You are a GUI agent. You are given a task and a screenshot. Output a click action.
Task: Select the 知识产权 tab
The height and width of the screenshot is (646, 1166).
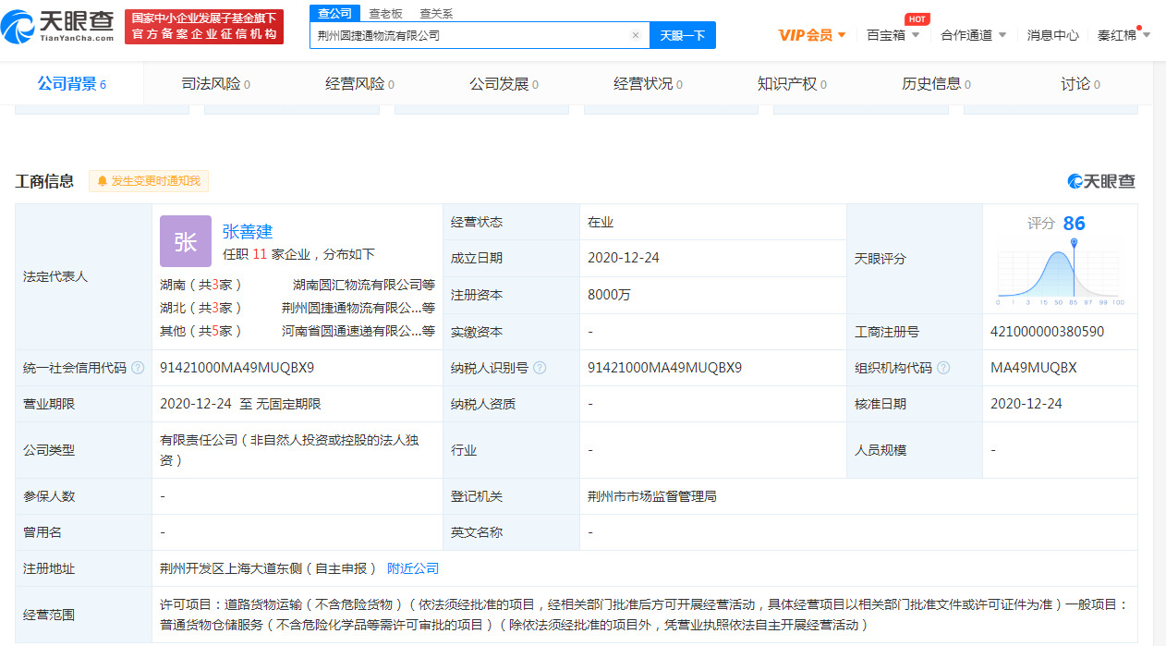point(792,84)
